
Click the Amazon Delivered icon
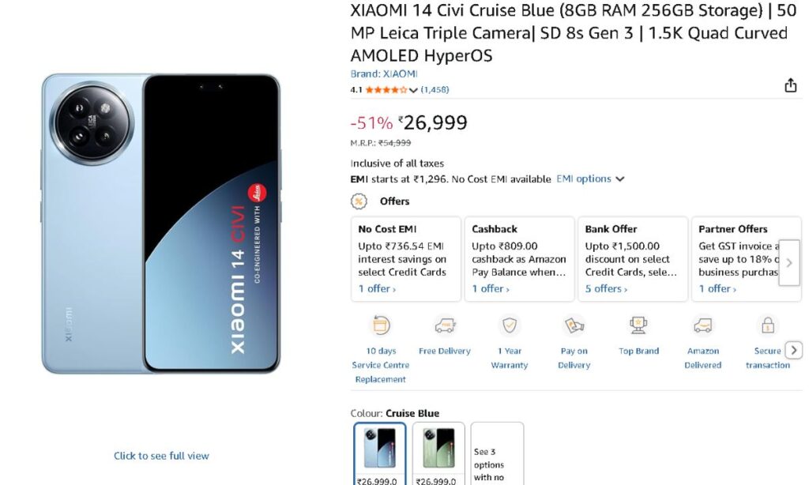703,325
